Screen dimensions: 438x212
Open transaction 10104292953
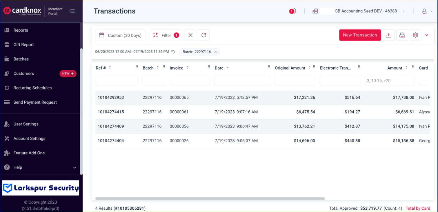tap(111, 98)
